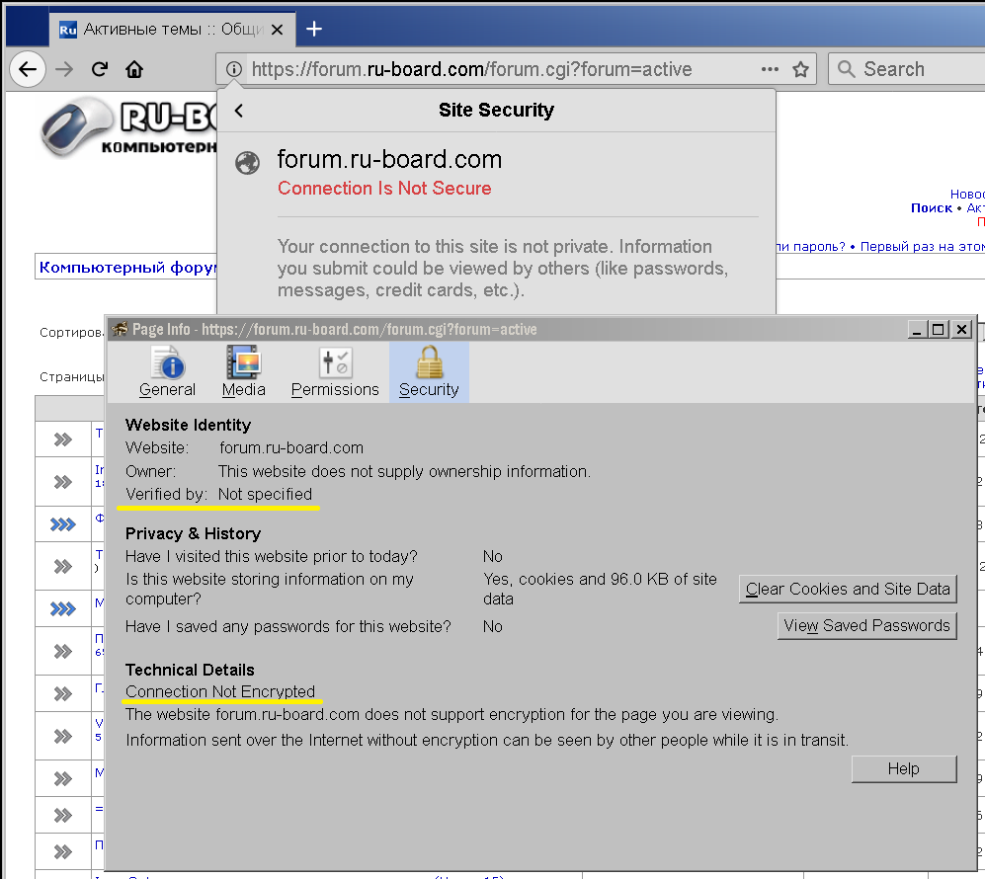This screenshot has height=879, width=985.
Task: Click the search magnifier icon
Action: (x=846, y=69)
